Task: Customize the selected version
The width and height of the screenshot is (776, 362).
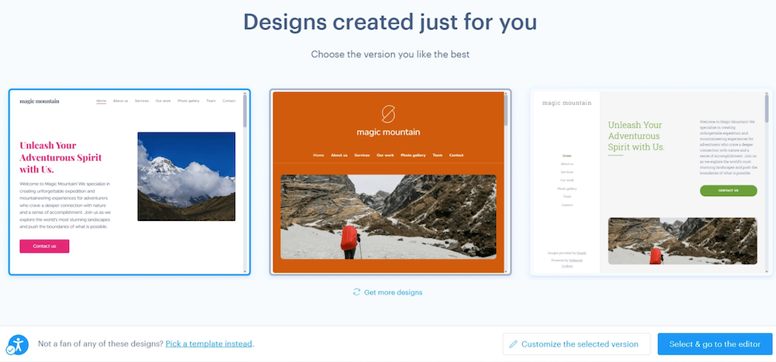Action: point(577,344)
